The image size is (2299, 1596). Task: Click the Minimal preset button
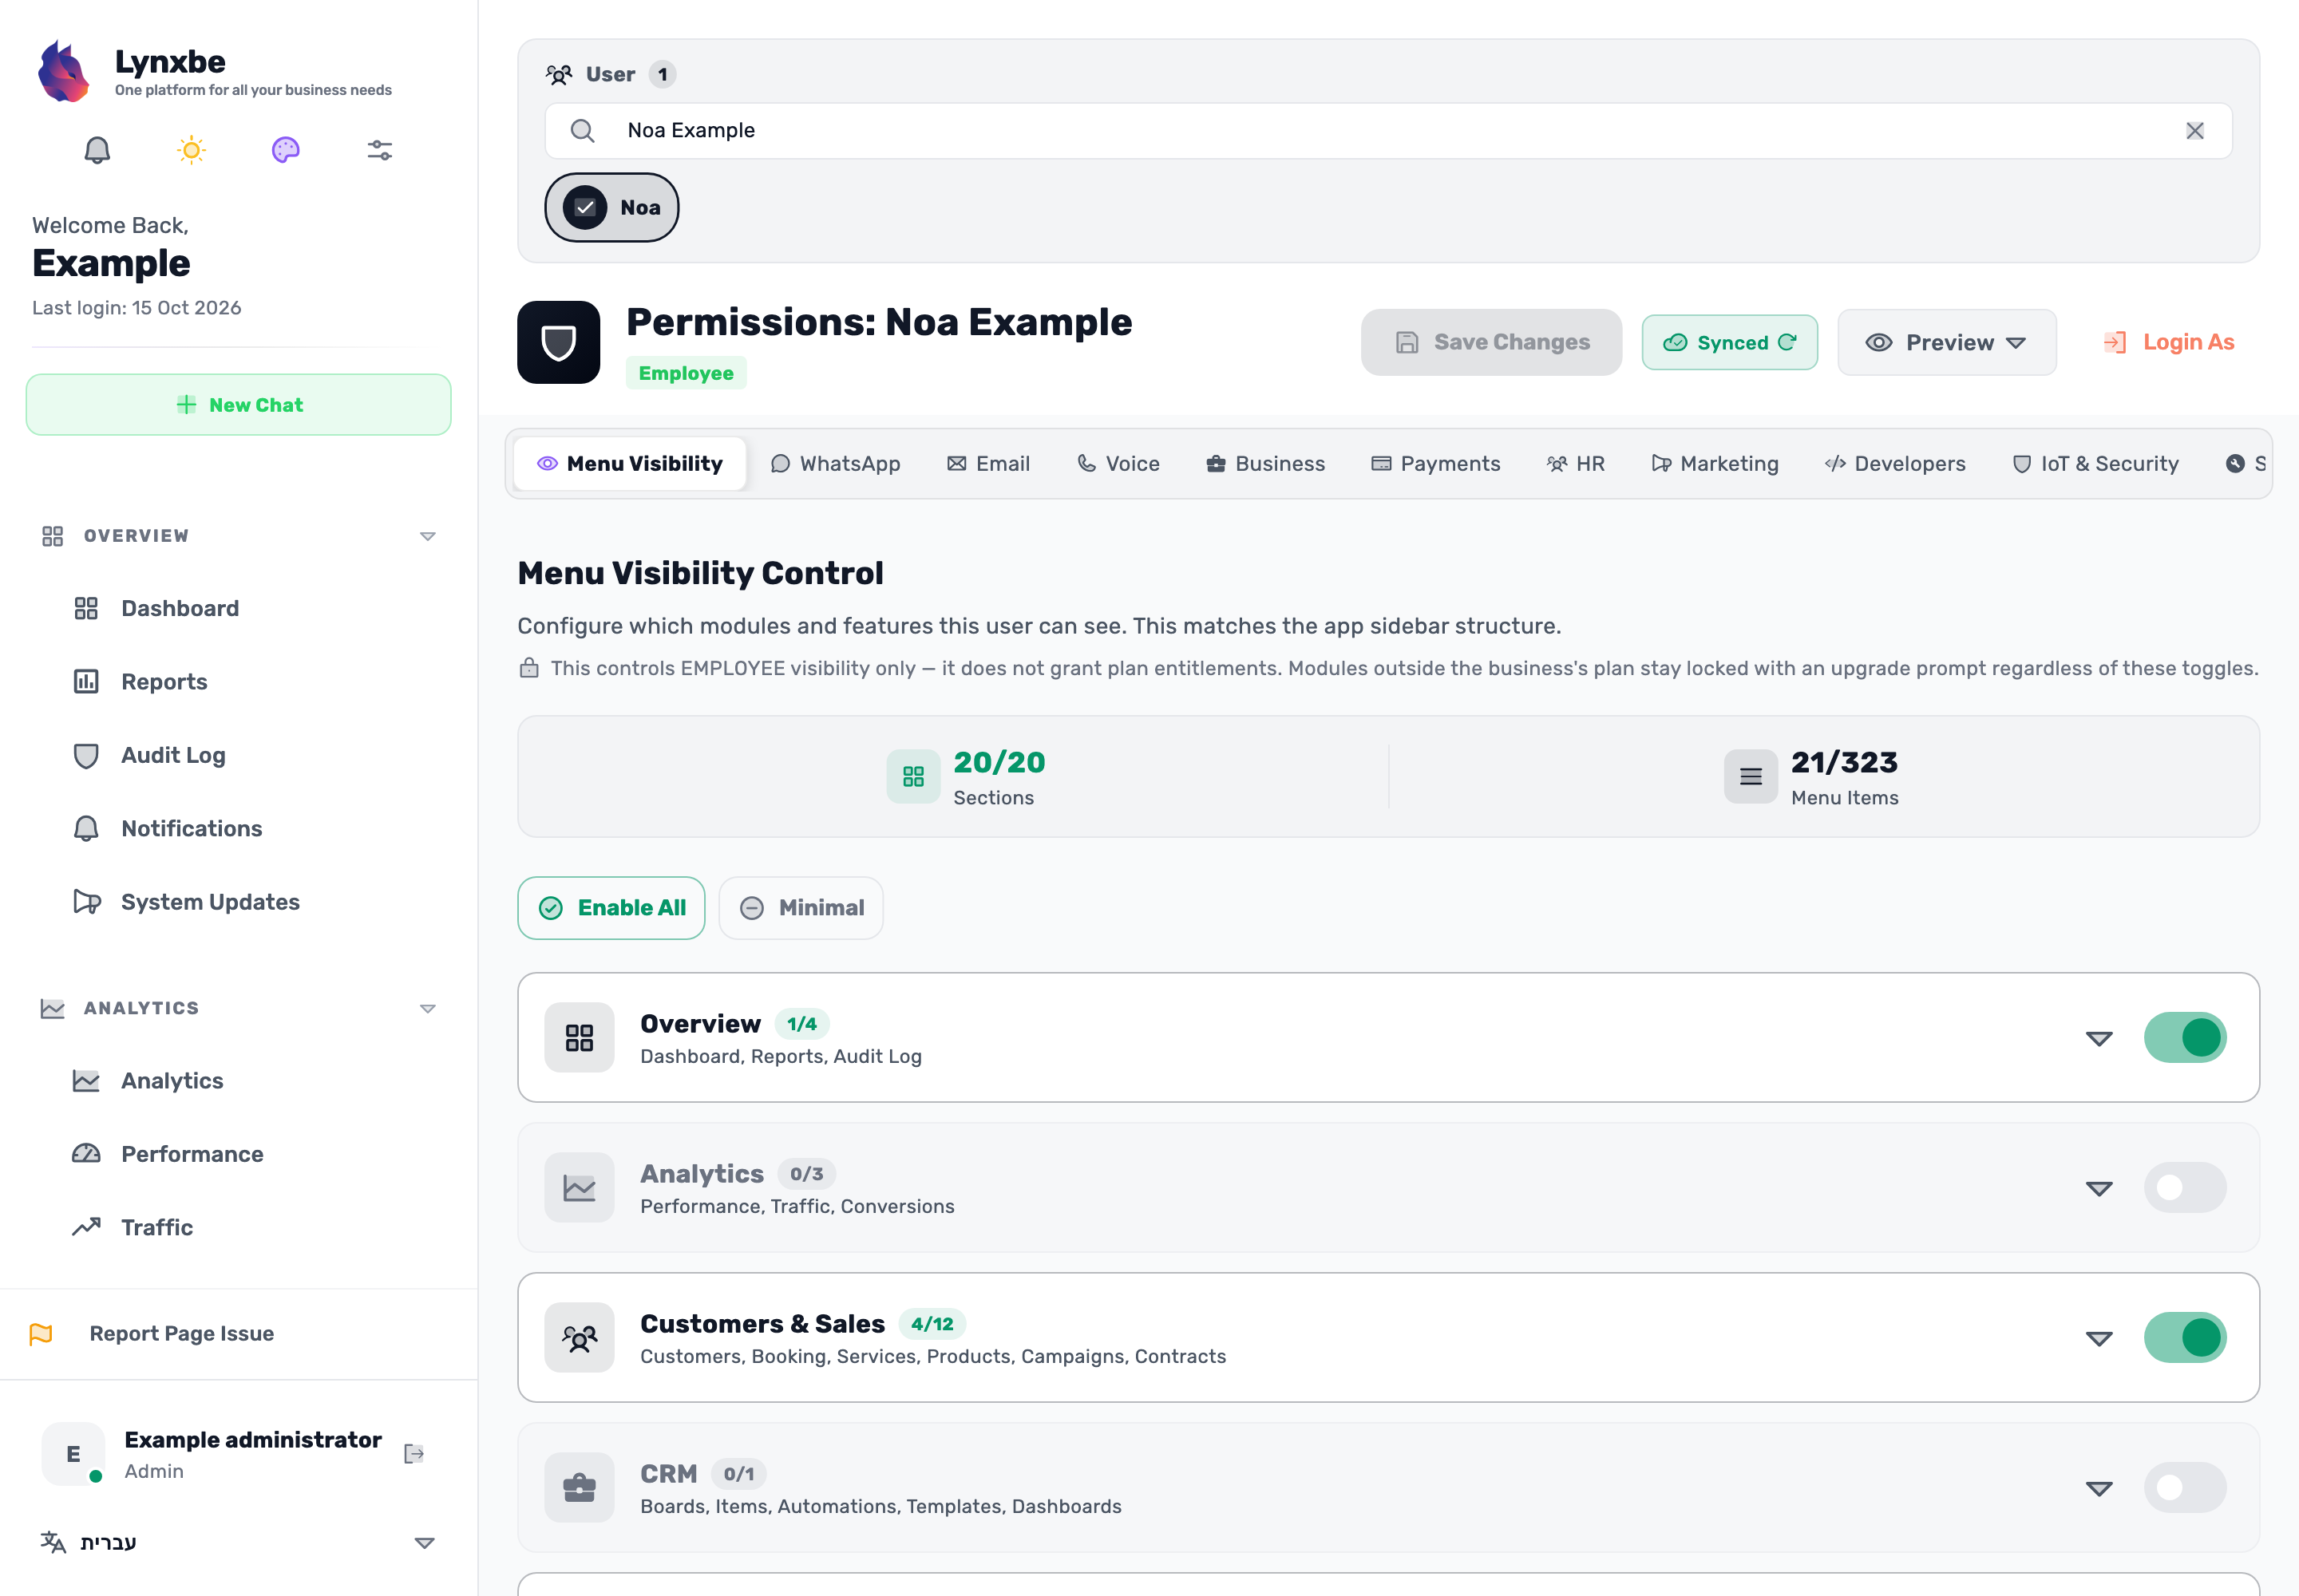801,908
